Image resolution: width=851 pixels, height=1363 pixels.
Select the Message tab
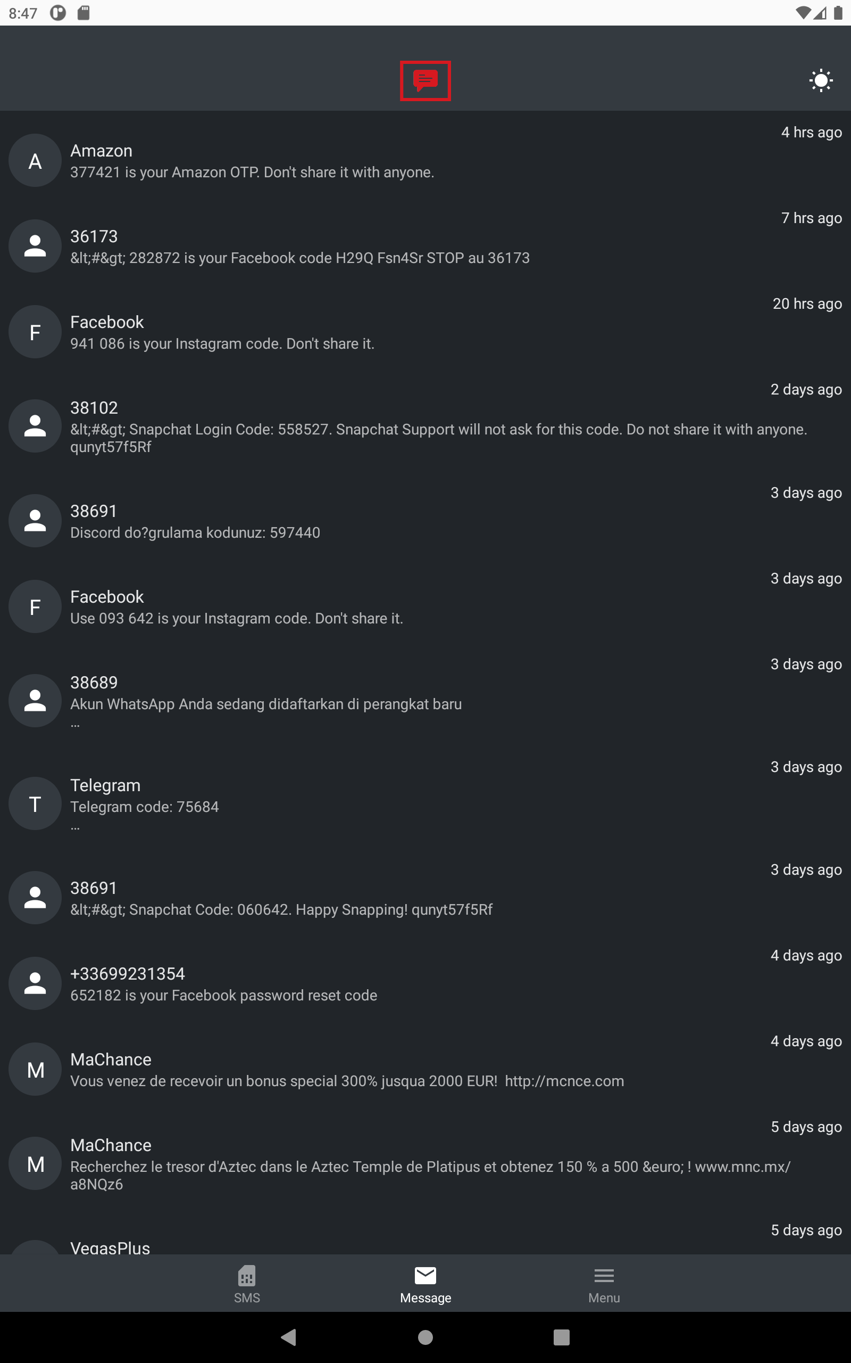point(425,1284)
